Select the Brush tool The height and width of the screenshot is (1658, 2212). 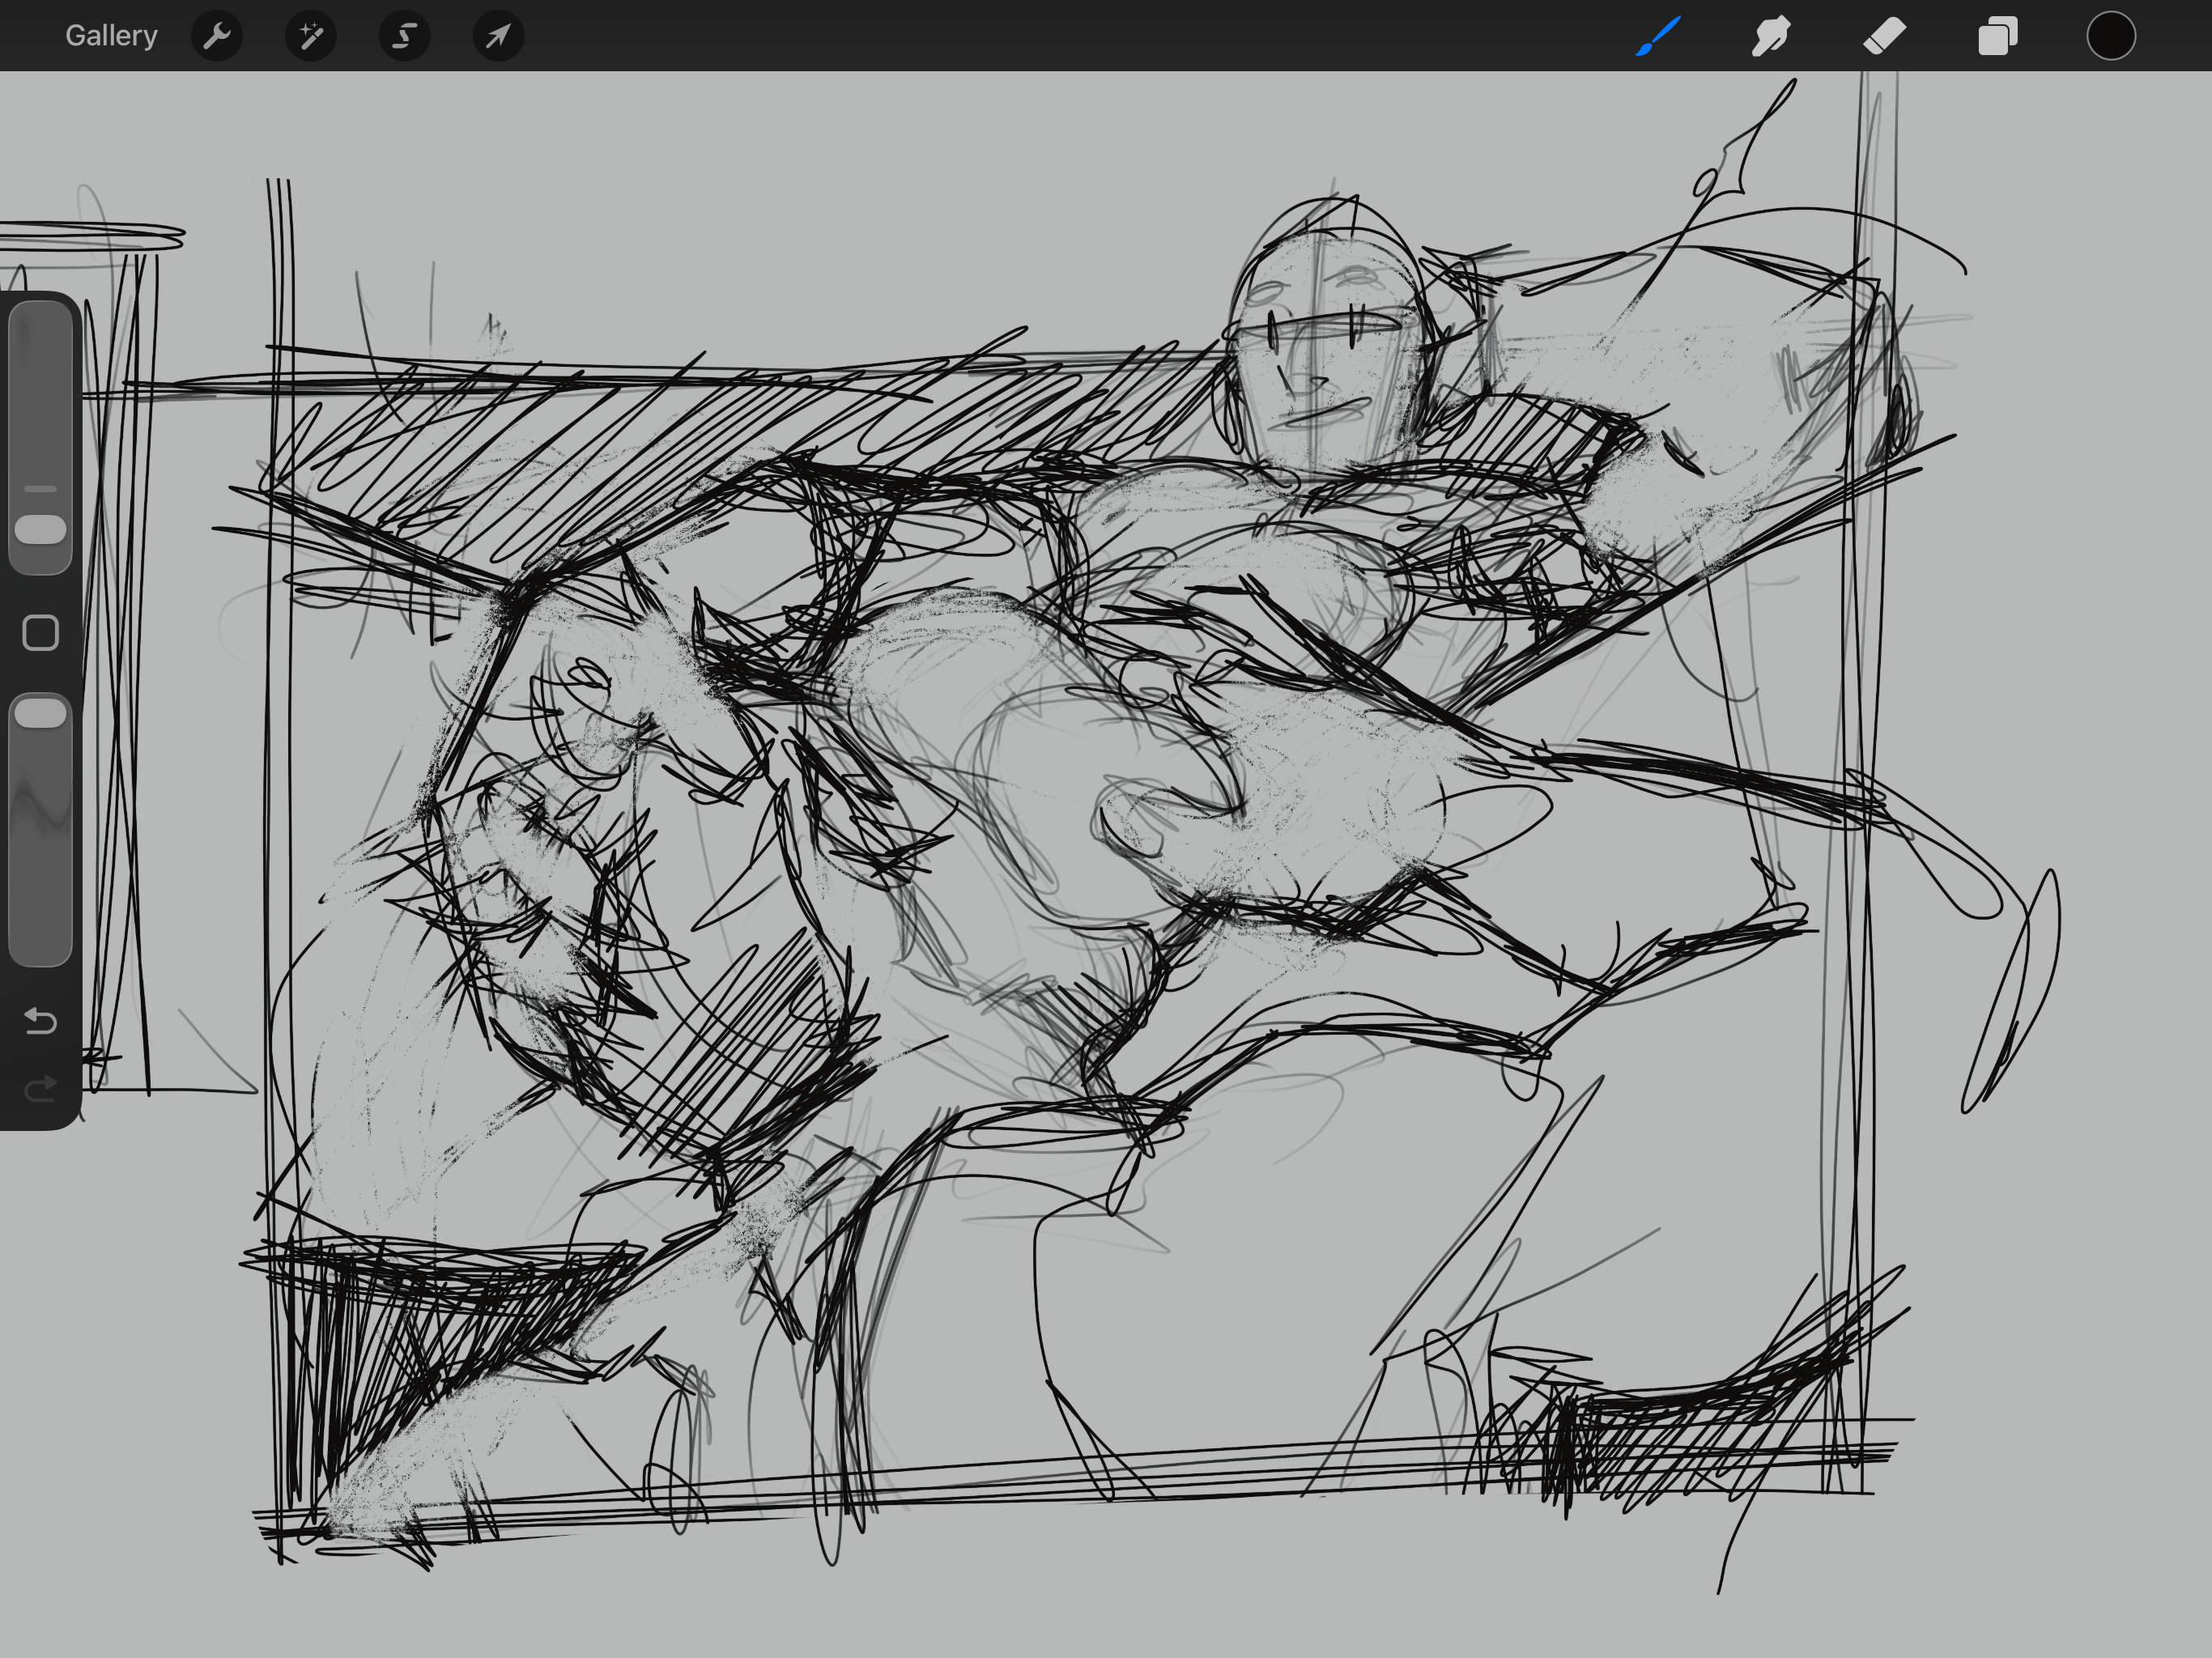pos(1658,36)
